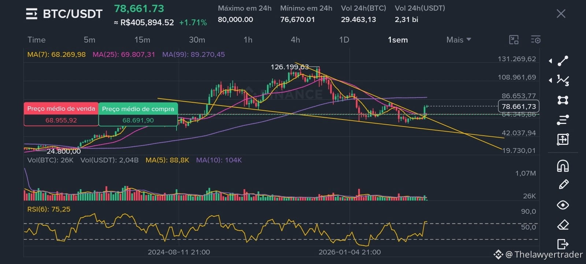The width and height of the screenshot is (586, 264).
Task: Click the Preço médio de venda label
Action: [61, 109]
